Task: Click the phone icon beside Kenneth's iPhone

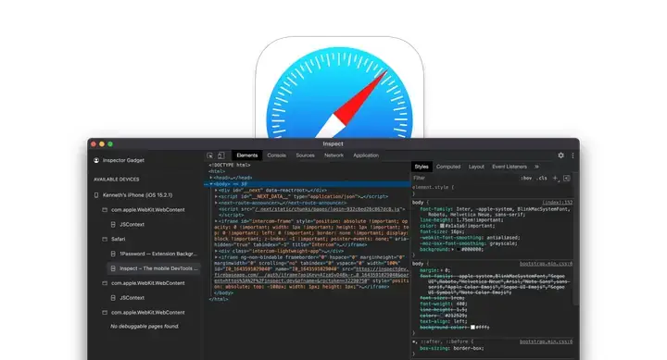Action: (x=96, y=195)
